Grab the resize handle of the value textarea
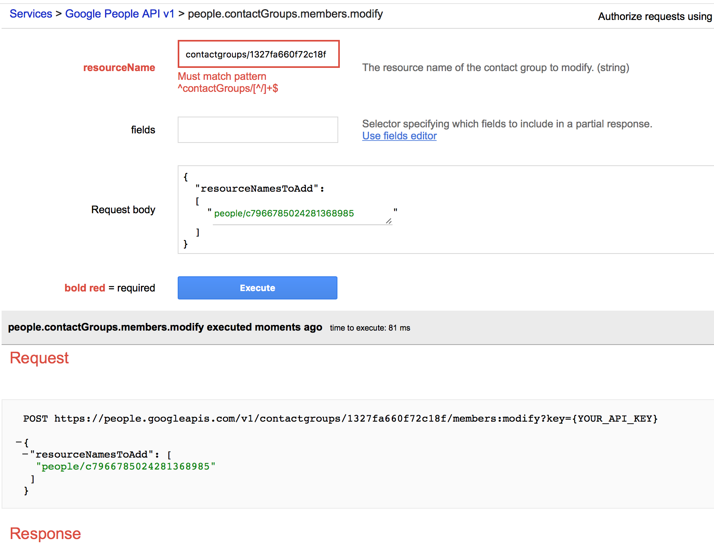 click(389, 221)
